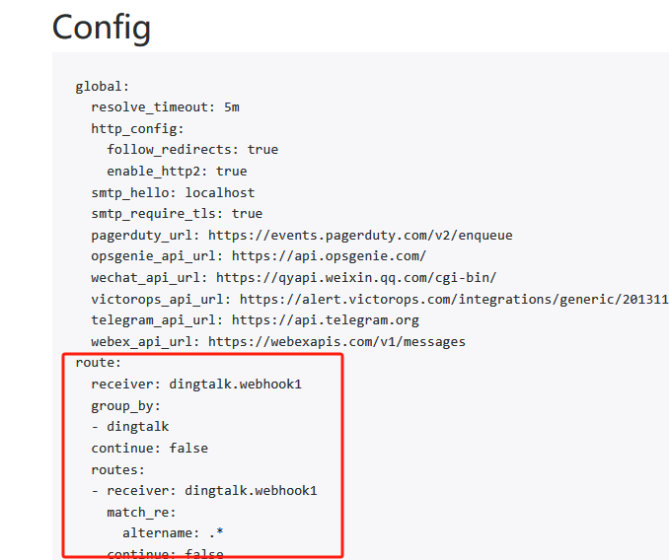This screenshot has width=669, height=560.
Task: Click the smtp_require_tls: true line
Action: pos(177,214)
